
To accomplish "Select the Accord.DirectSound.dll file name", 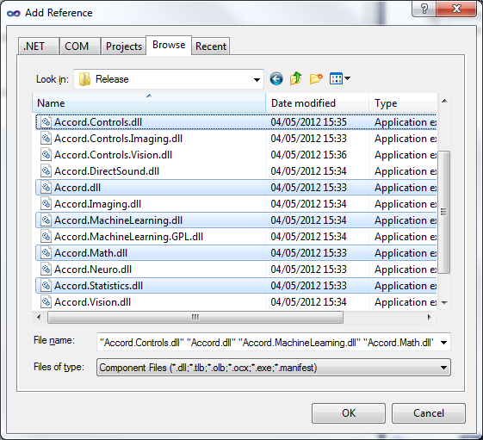I will point(107,171).
